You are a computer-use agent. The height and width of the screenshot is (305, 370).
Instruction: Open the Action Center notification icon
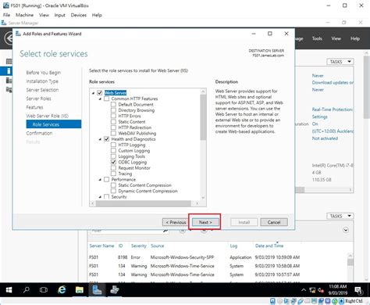pyautogui.click(x=358, y=290)
